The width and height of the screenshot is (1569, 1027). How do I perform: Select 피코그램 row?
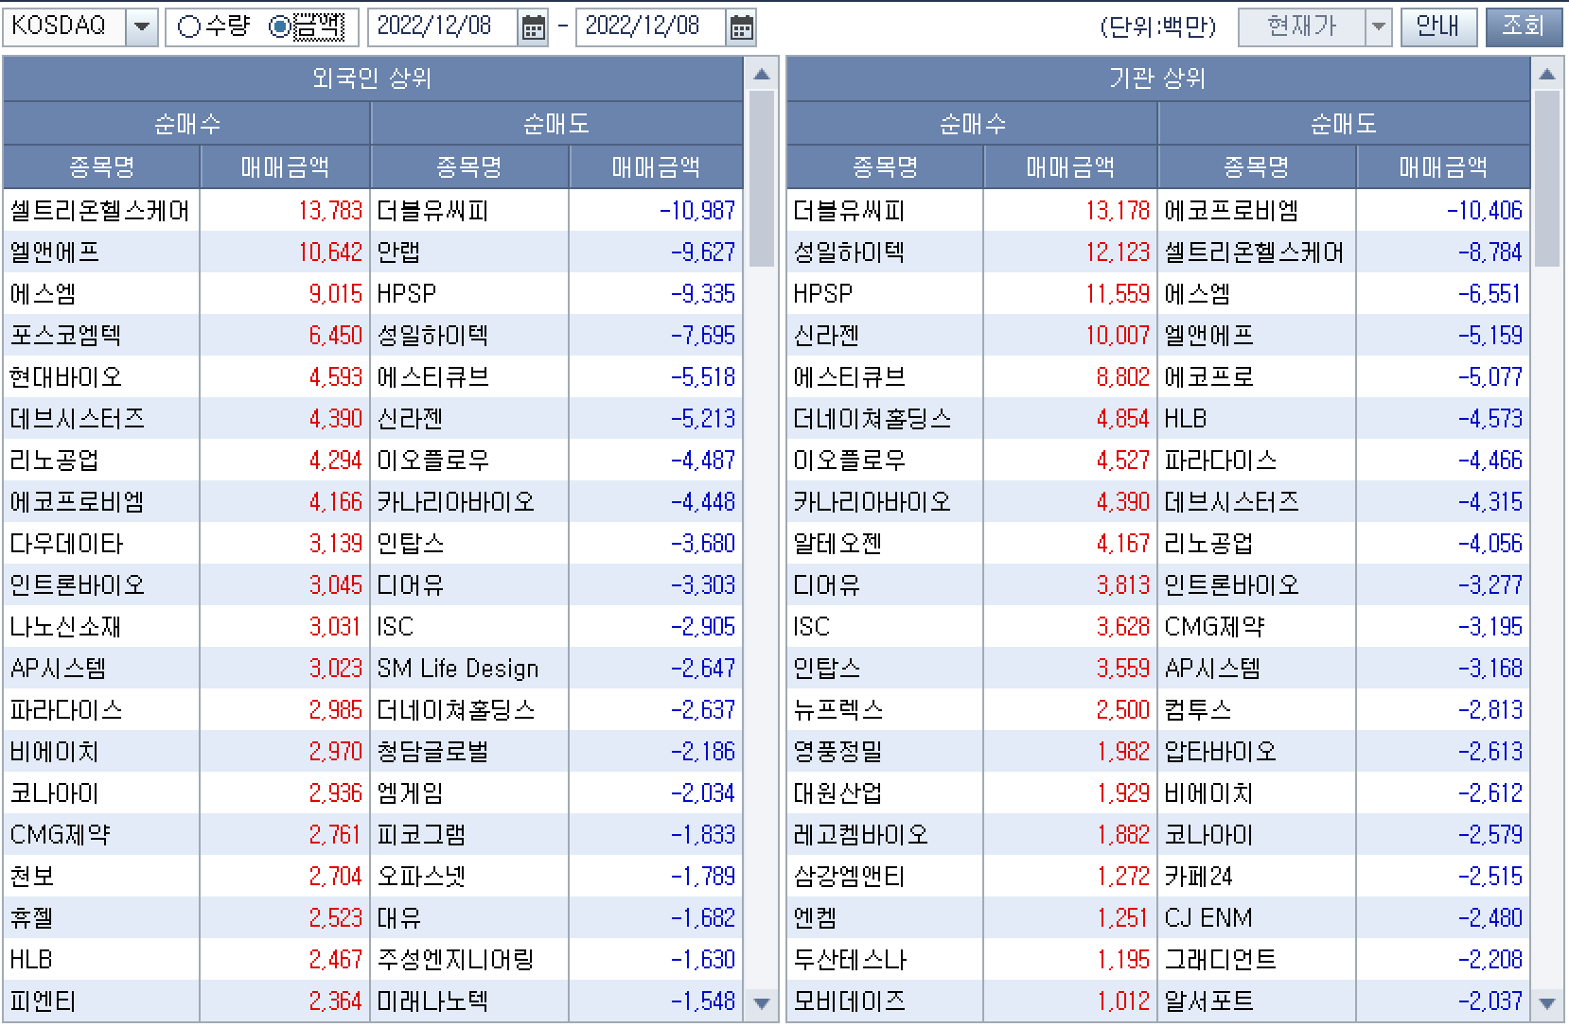[470, 835]
